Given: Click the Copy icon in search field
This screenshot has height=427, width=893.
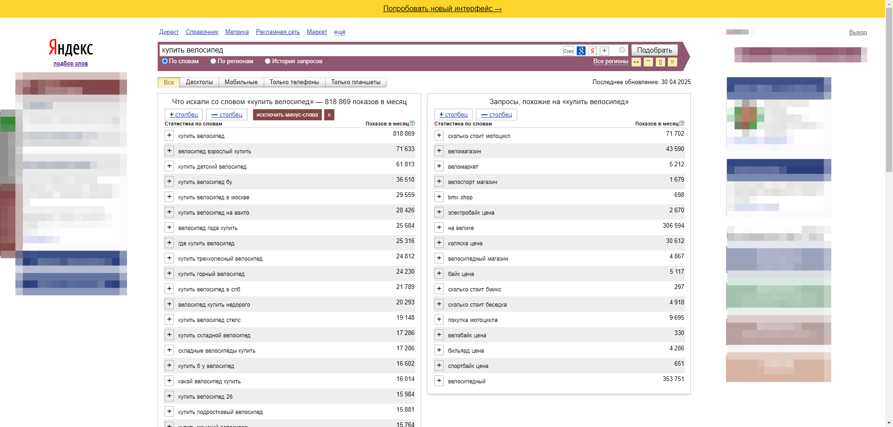Looking at the screenshot, I should [568, 51].
